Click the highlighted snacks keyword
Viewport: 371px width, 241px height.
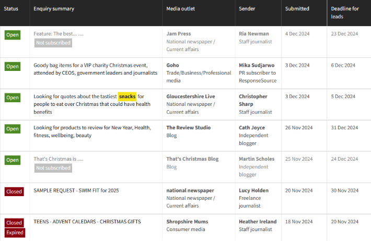[x=127, y=97]
